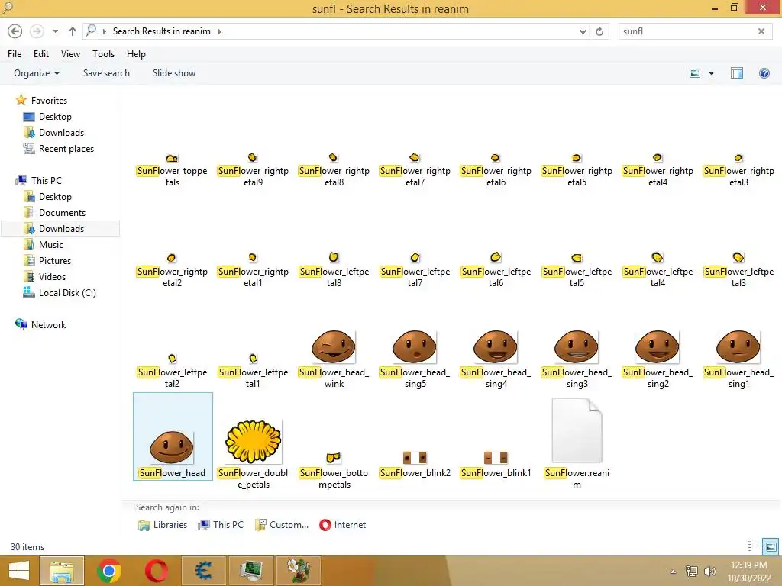Select SunFlower_leftpetal8 file
This screenshot has height=586, width=782.
334,271
